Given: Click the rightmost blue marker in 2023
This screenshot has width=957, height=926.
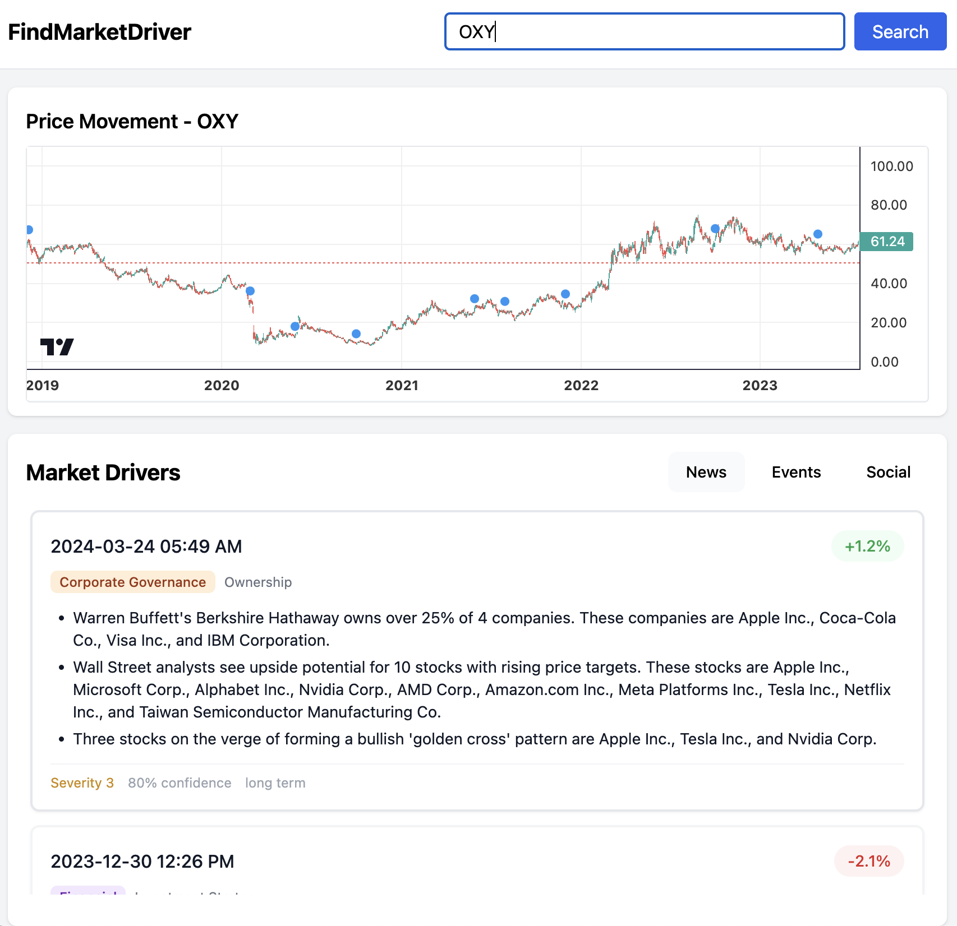Looking at the screenshot, I should click(x=818, y=234).
